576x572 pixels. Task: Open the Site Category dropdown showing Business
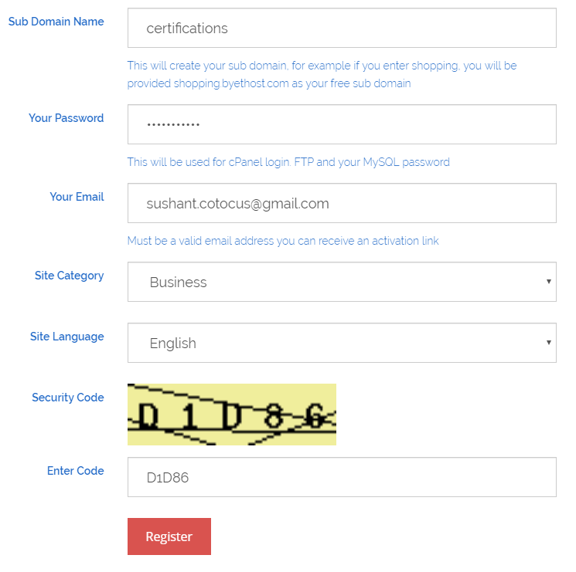342,282
